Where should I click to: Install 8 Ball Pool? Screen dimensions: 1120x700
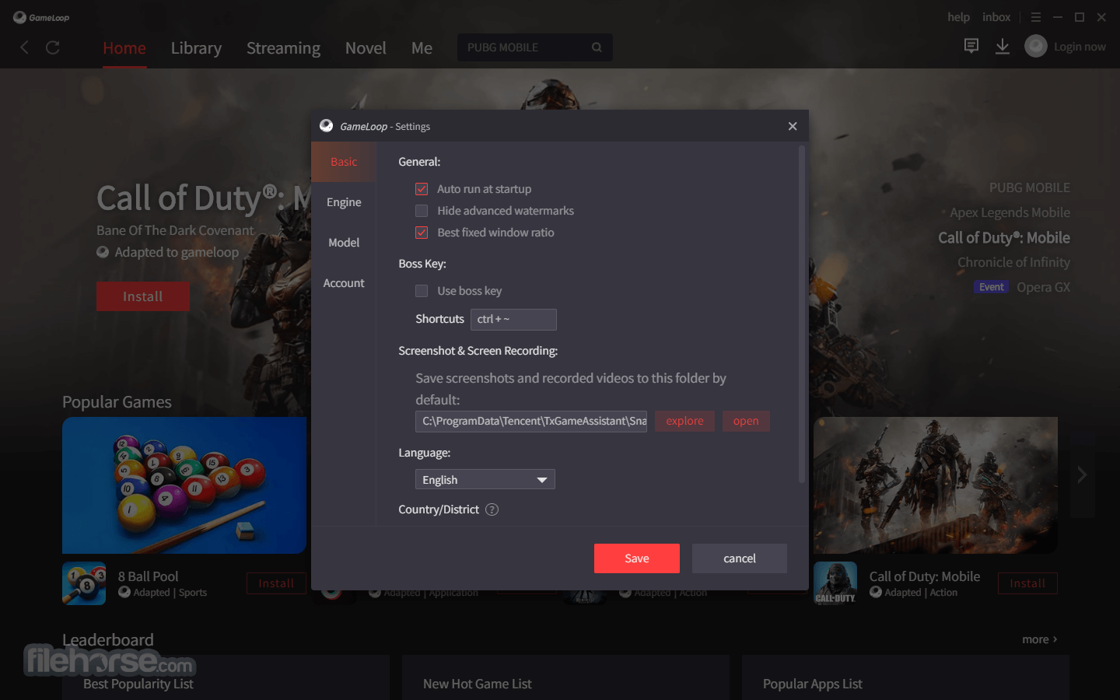276,583
